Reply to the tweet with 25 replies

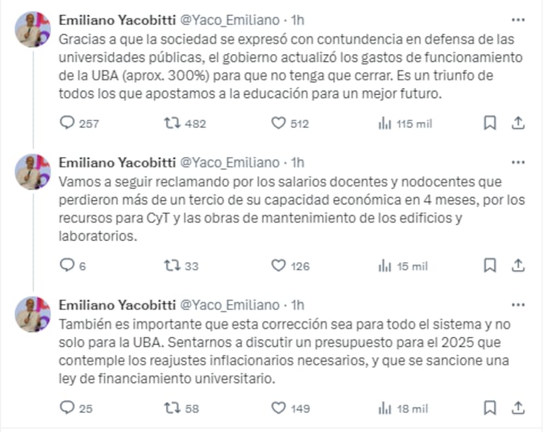[68, 408]
